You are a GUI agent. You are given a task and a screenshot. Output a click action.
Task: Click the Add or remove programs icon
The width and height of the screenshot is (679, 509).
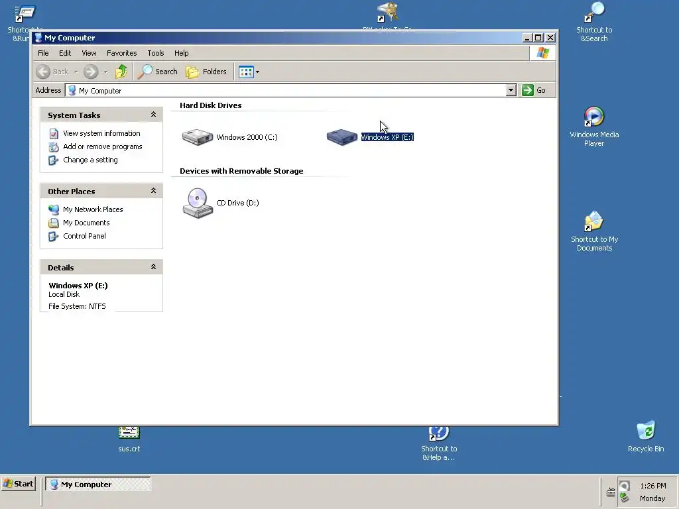coord(53,147)
